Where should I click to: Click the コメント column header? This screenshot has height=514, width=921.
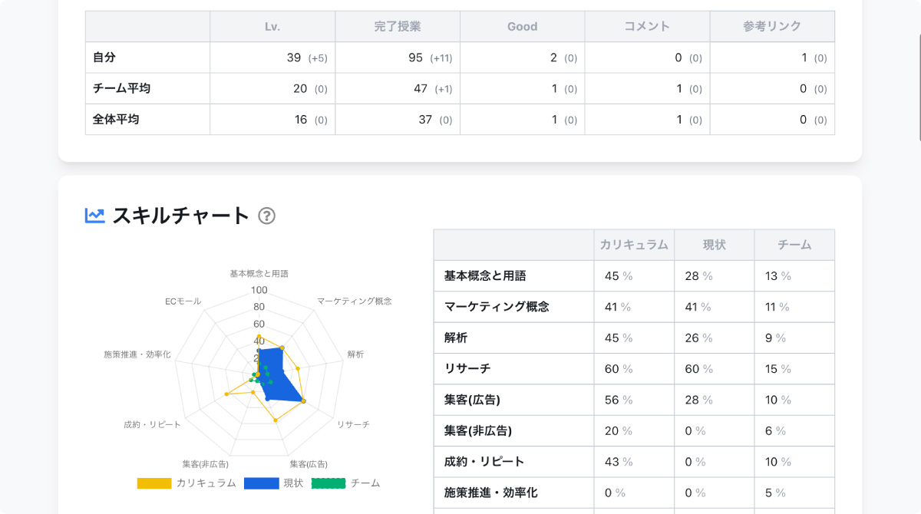pos(647,26)
